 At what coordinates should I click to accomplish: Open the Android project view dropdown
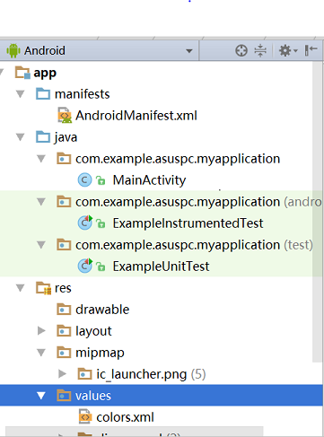[99, 50]
